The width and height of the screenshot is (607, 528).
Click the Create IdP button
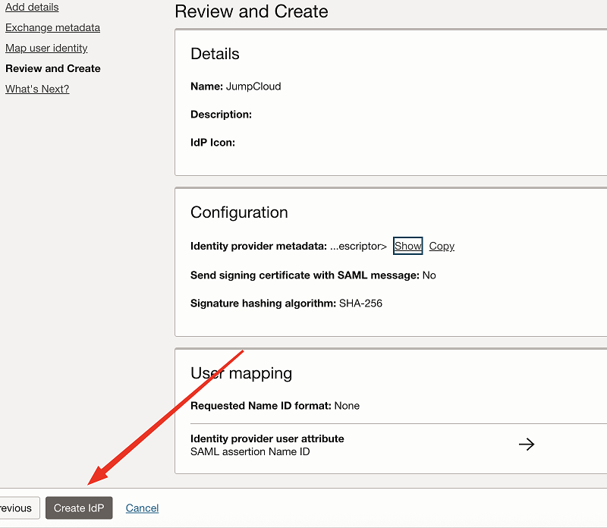(x=79, y=508)
